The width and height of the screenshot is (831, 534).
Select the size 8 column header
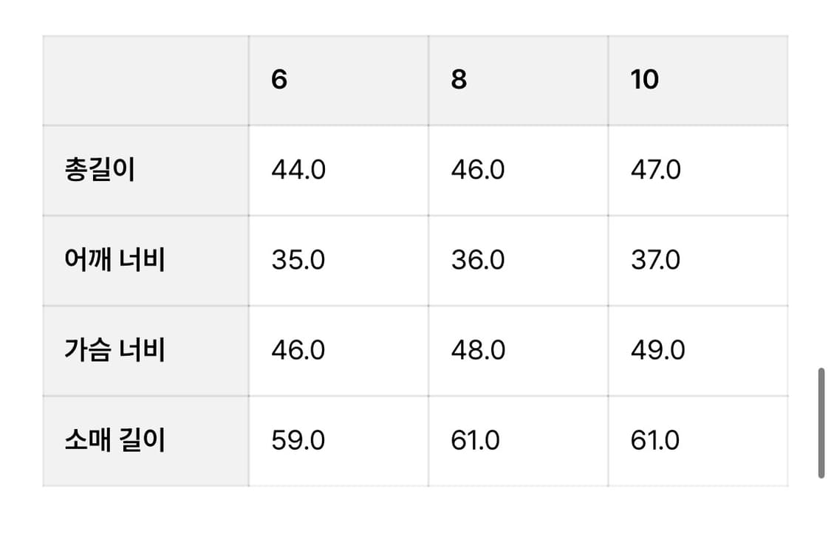tap(459, 80)
